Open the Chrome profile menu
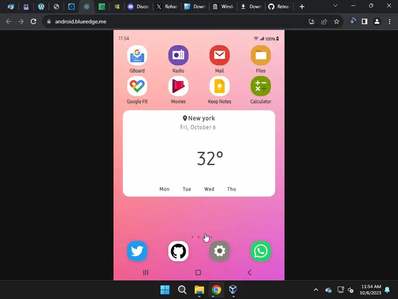 (377, 22)
